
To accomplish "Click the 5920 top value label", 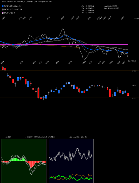I will point(63,18).
